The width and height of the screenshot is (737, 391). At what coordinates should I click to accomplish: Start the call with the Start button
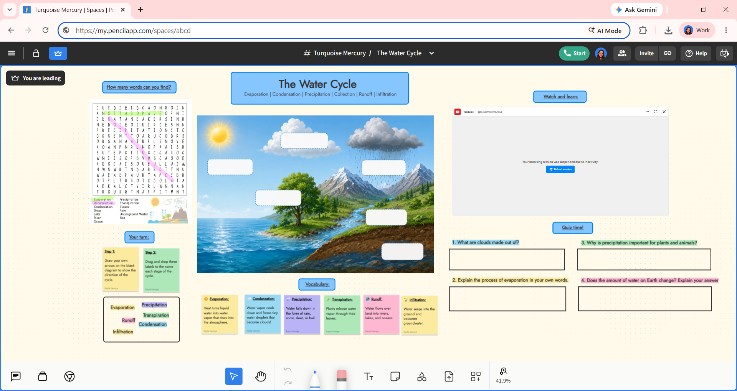[574, 53]
